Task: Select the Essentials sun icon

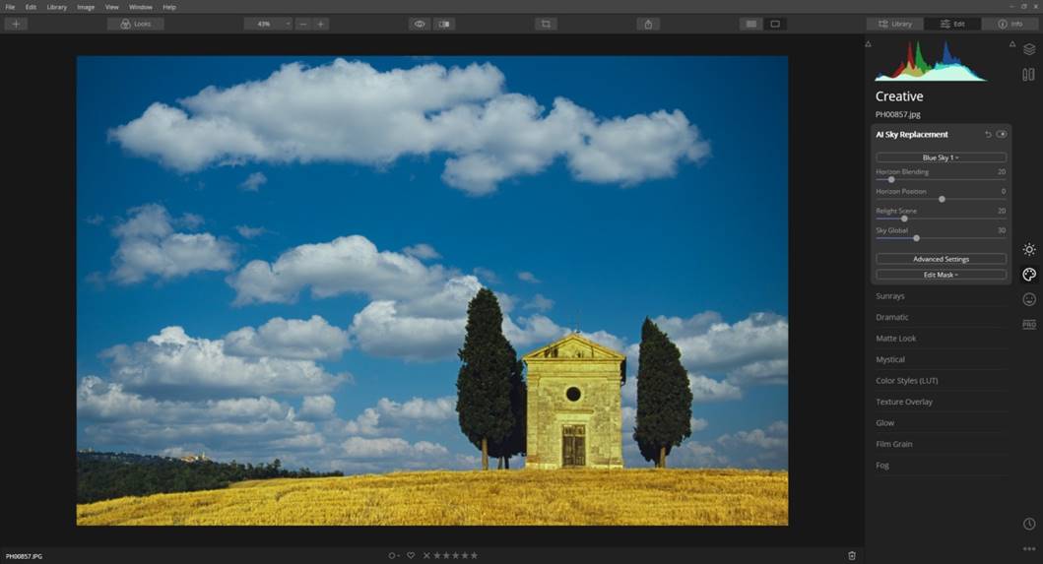Action: (1029, 249)
